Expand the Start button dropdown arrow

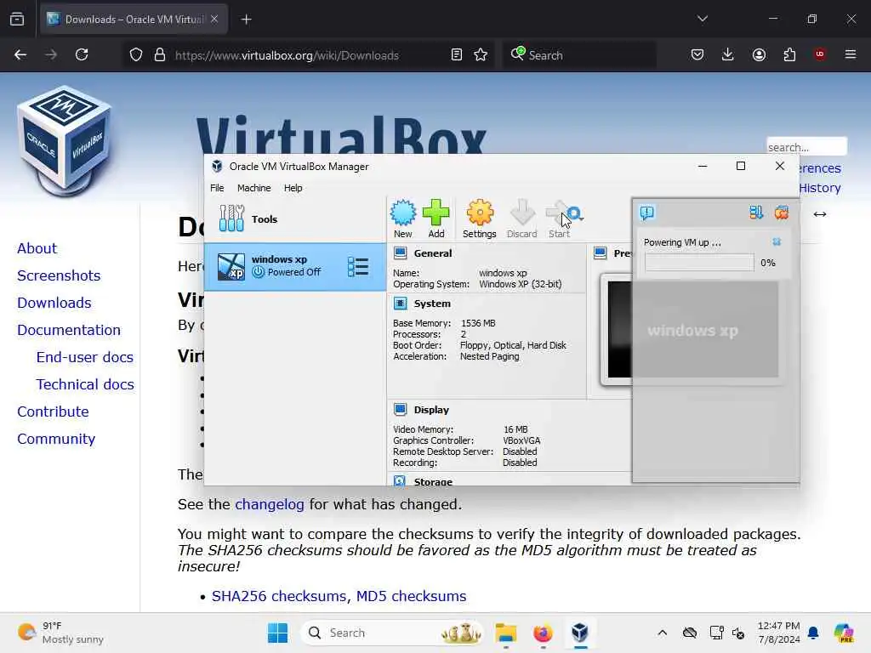pyautogui.click(x=581, y=219)
